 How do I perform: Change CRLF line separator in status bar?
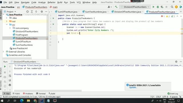tap(158, 97)
